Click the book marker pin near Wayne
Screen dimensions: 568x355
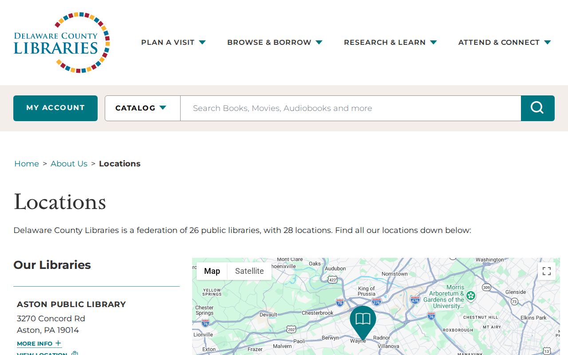(363, 323)
